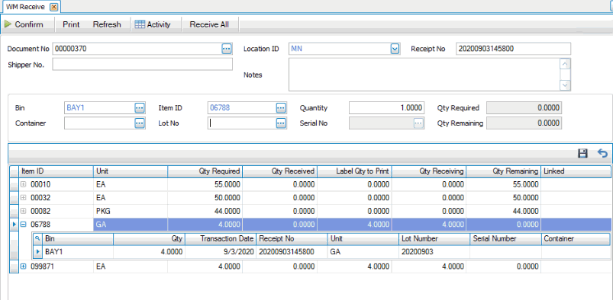613x300 pixels.
Task: Expand item row 099871
Action: (x=23, y=266)
